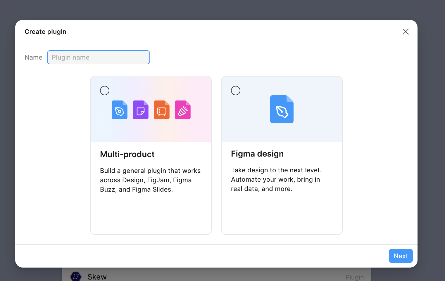Click the Figma design card title
This screenshot has width=445, height=281.
pyautogui.click(x=257, y=154)
